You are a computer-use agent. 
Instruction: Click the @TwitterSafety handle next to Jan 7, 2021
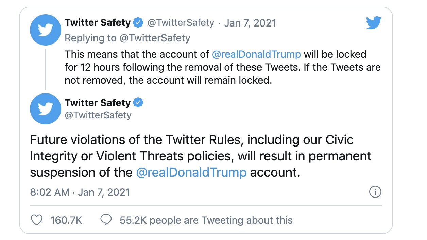(x=181, y=23)
